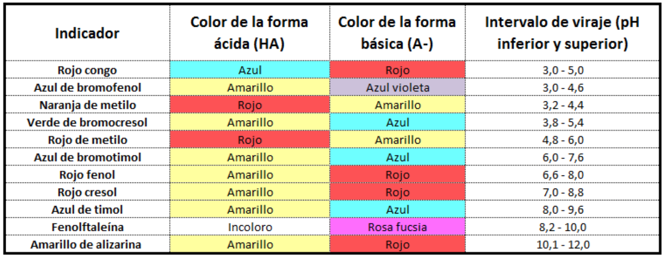
Task: Select the lavender 'Azul violeta' cell
Action: (397, 88)
